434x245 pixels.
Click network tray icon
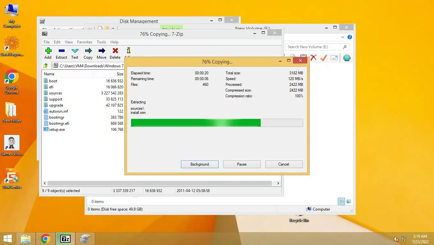tap(404, 239)
